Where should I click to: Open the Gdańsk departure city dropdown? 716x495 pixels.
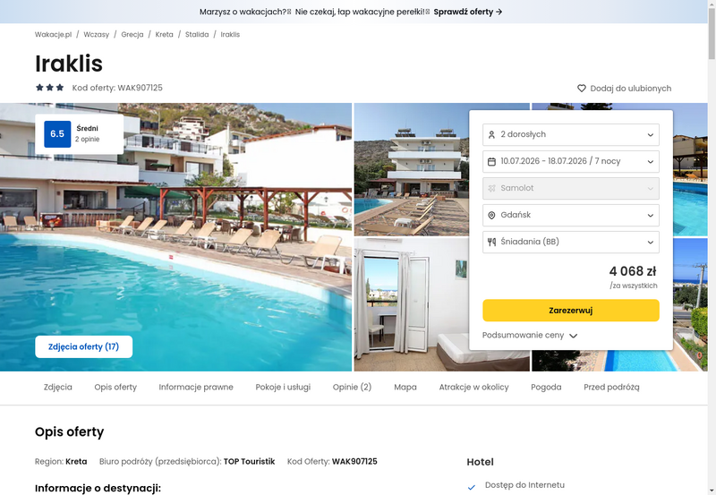[x=571, y=215]
